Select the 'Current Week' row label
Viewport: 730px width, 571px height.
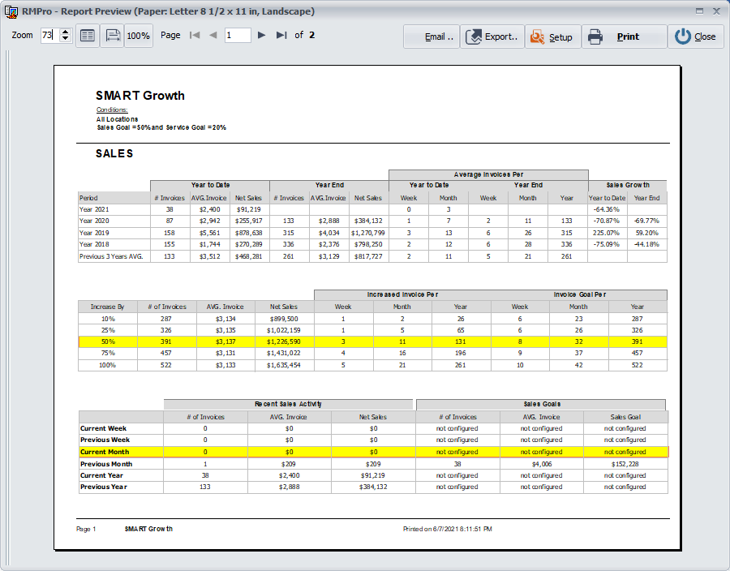[x=103, y=428]
